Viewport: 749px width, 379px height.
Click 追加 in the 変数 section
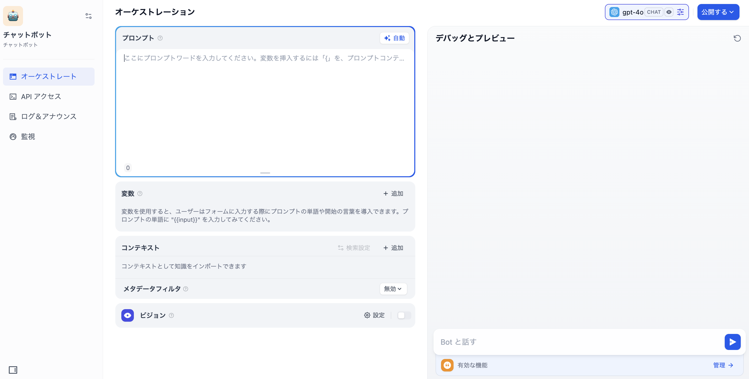pos(393,194)
